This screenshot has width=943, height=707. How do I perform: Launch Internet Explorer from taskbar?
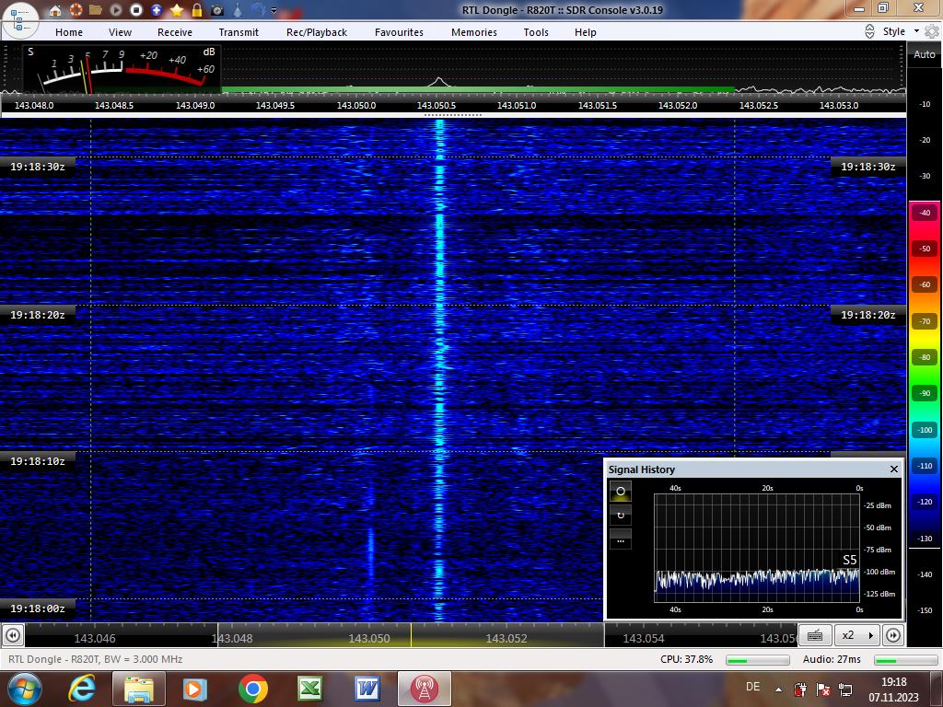pos(82,689)
